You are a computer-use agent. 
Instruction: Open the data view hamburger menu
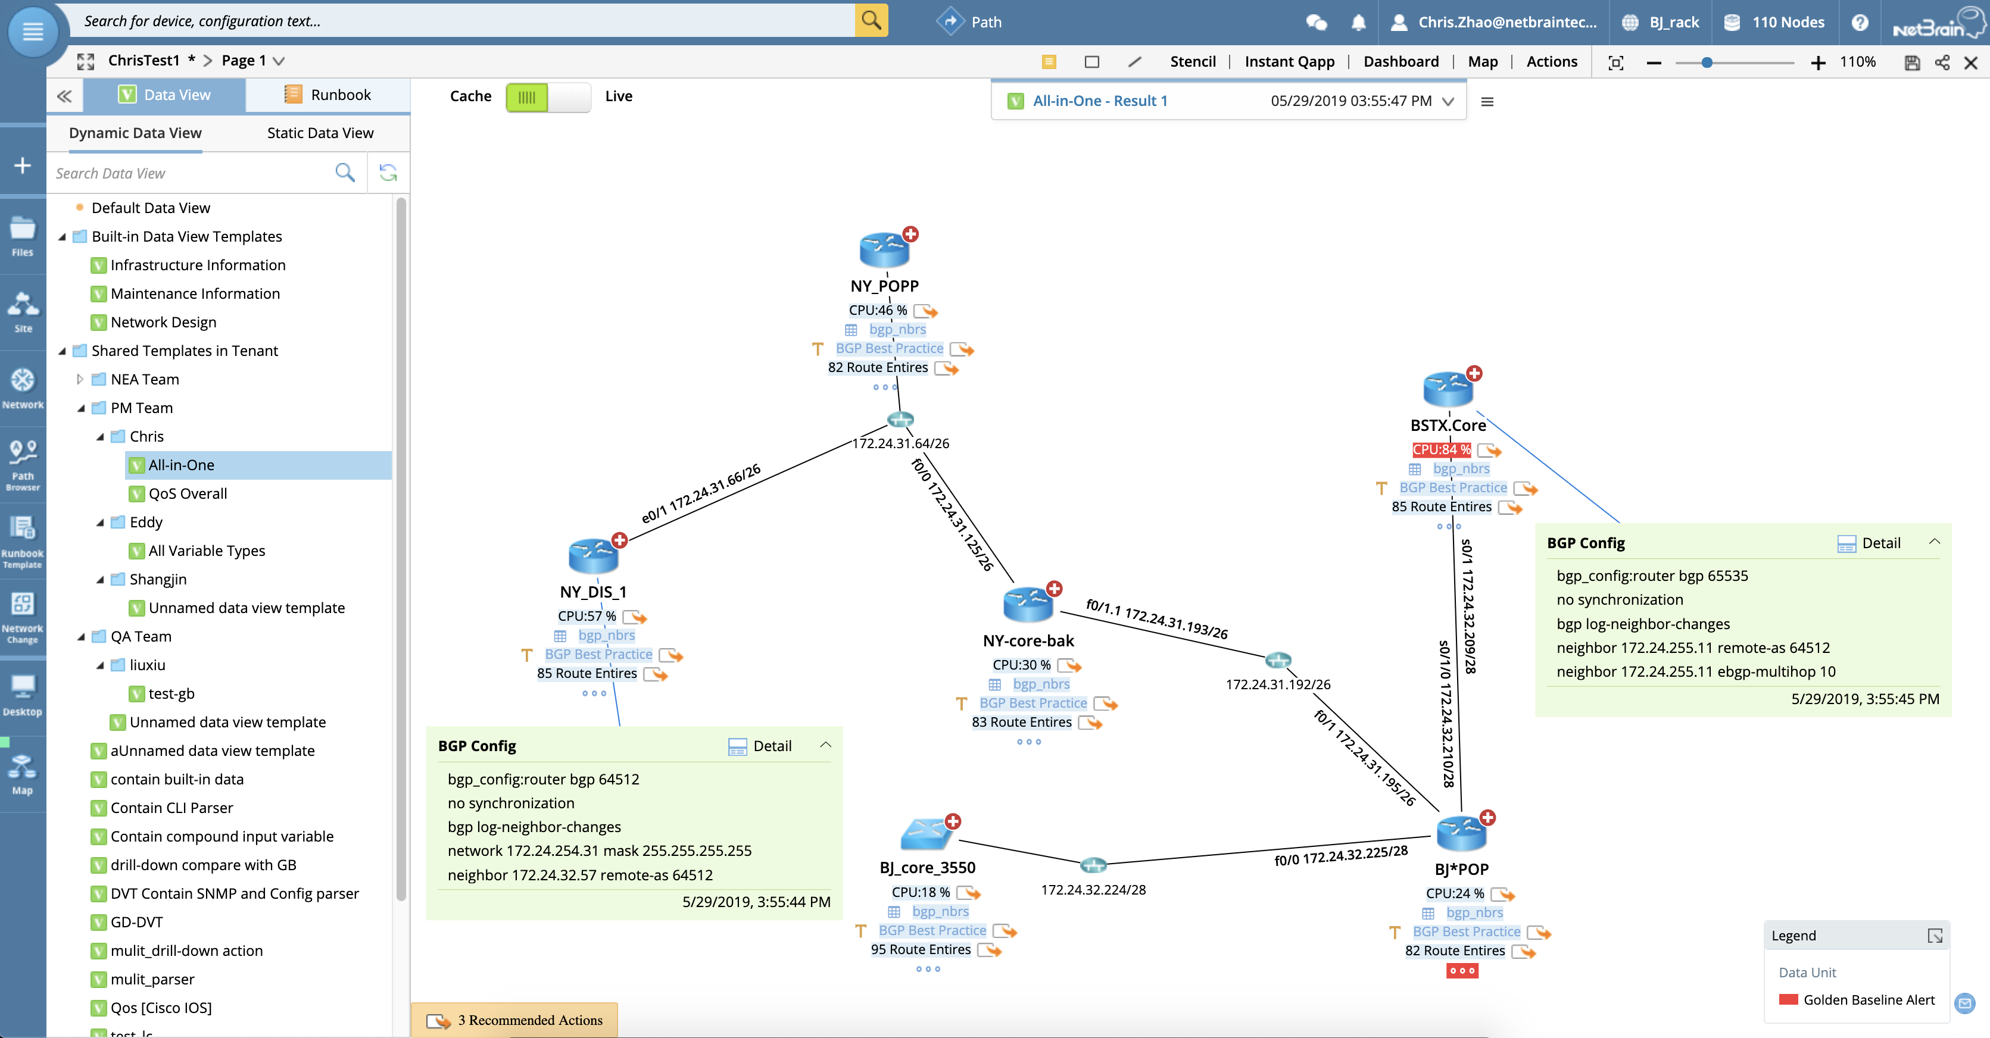[x=1487, y=101]
